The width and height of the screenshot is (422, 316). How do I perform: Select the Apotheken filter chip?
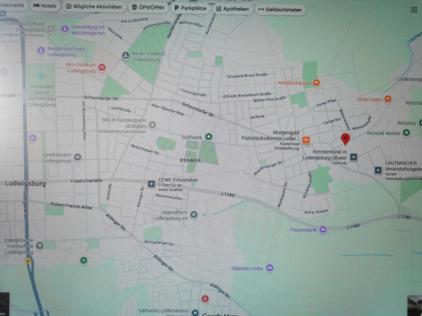(x=233, y=9)
